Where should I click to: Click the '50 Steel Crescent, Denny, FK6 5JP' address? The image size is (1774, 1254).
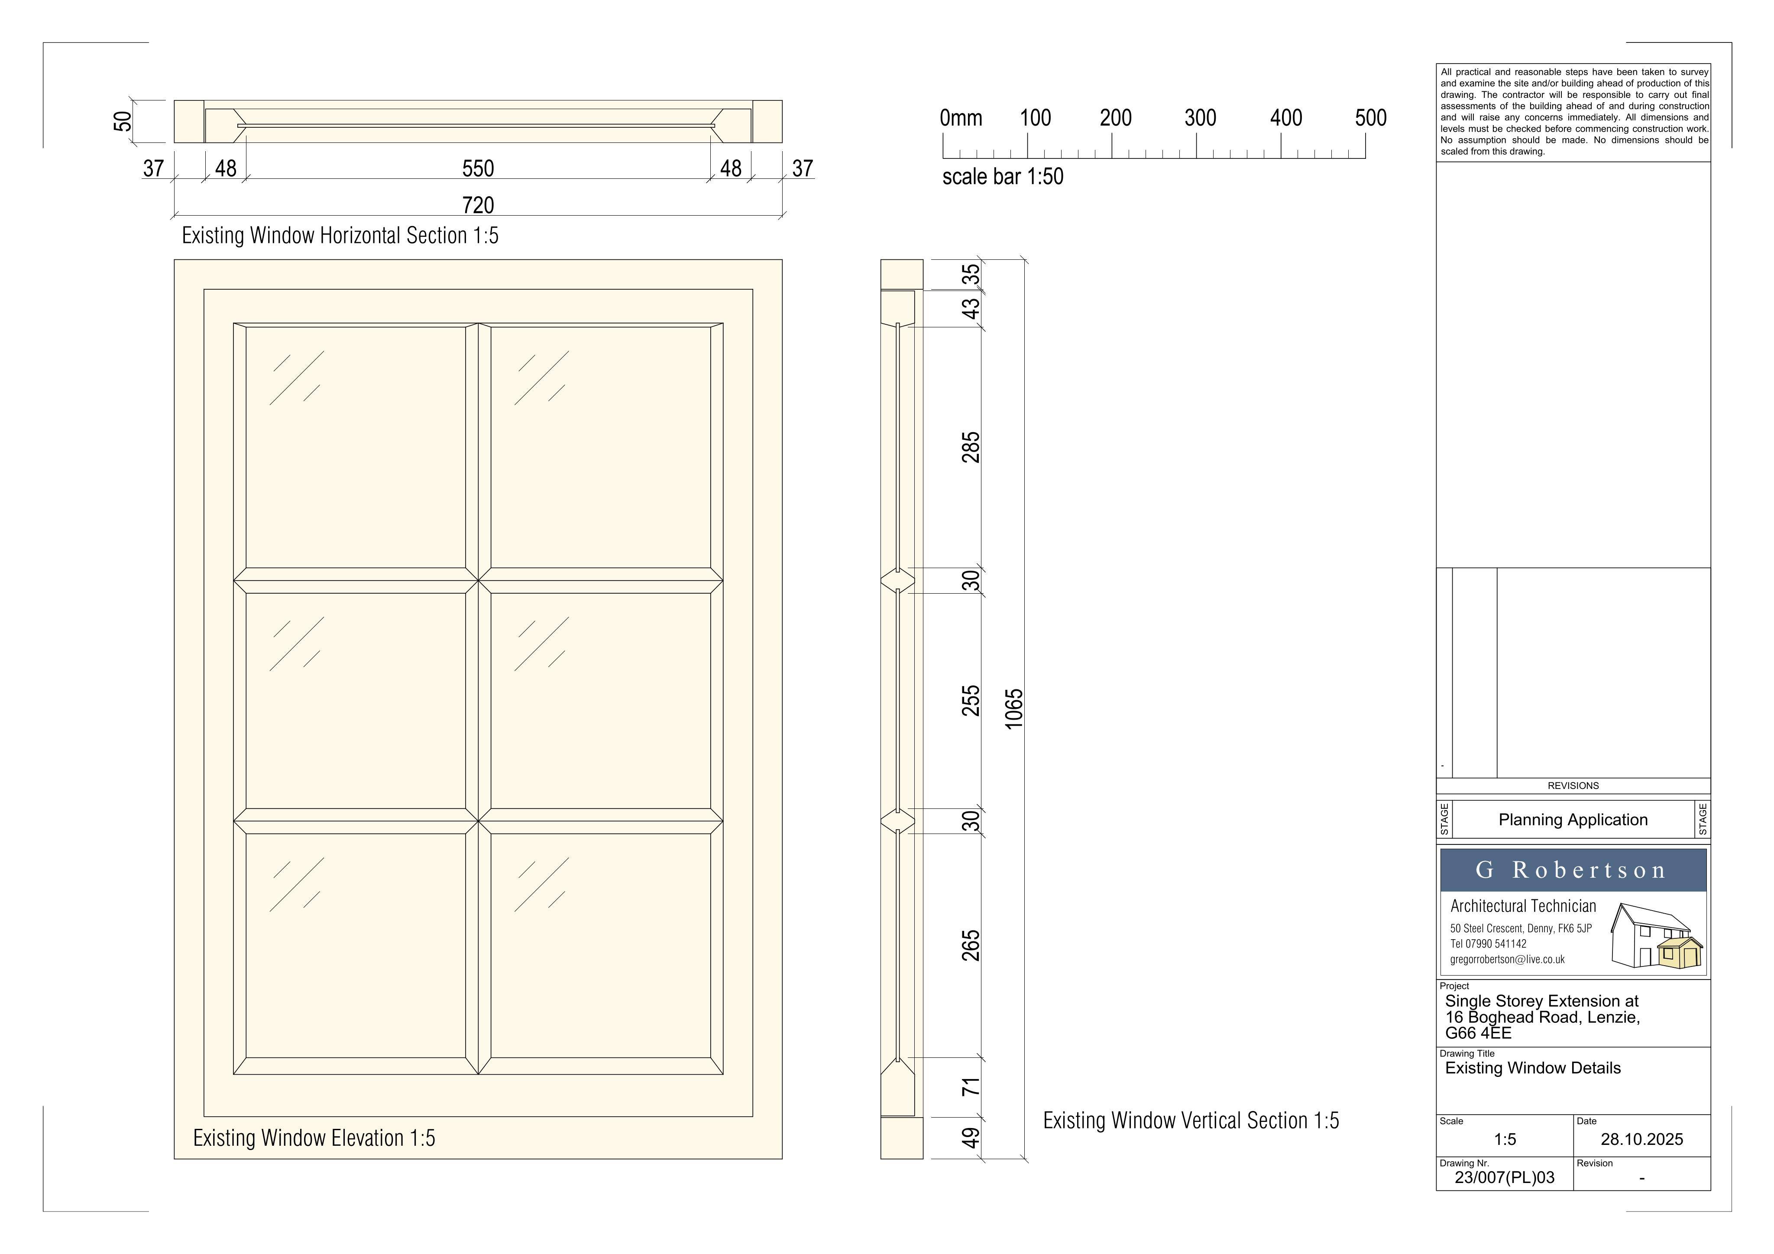1521,929
